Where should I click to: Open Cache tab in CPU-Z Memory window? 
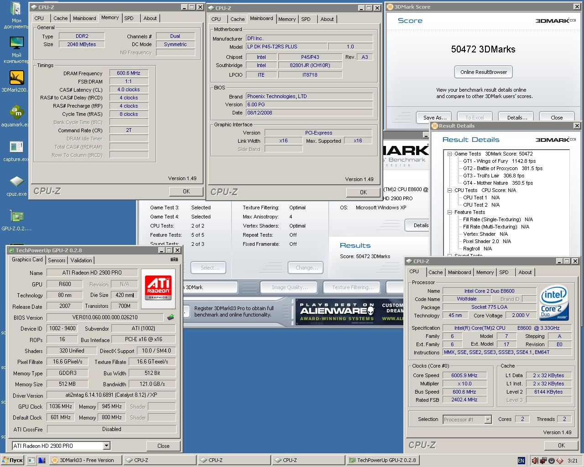coord(60,18)
